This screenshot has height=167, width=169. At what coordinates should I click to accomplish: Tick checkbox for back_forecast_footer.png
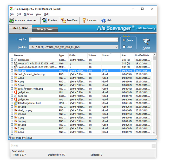tap(12, 74)
